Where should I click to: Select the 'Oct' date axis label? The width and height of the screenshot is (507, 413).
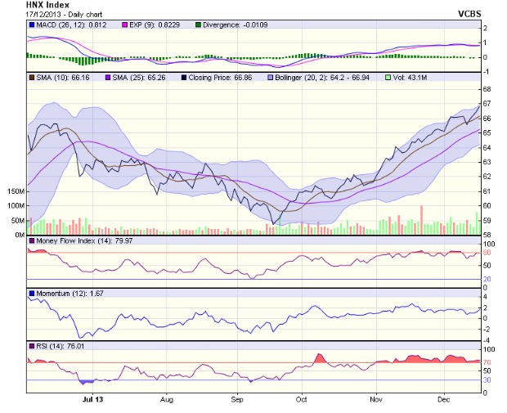(x=301, y=400)
